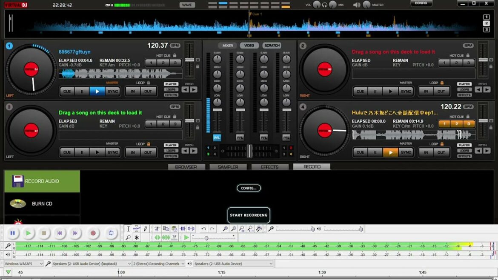Click the Record Audio floppy disk icon

coord(18,181)
